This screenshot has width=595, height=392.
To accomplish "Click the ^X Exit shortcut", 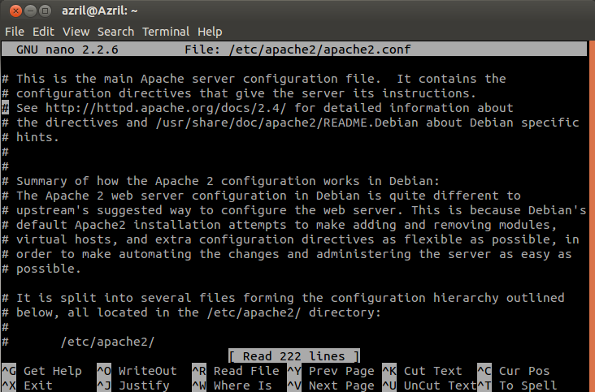I will point(27,386).
